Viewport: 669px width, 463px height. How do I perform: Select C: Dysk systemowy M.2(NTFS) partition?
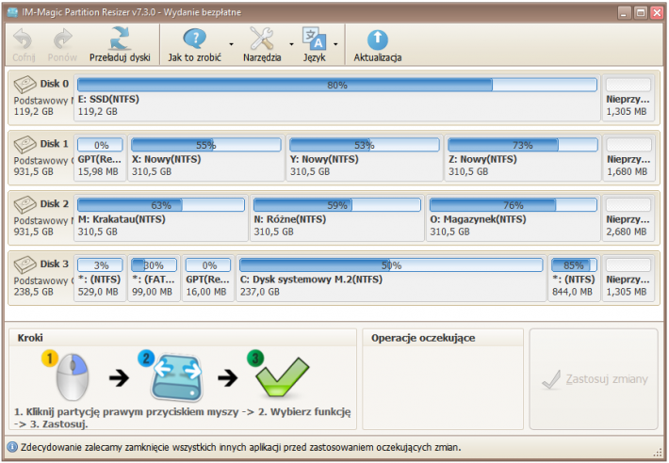tap(391, 279)
